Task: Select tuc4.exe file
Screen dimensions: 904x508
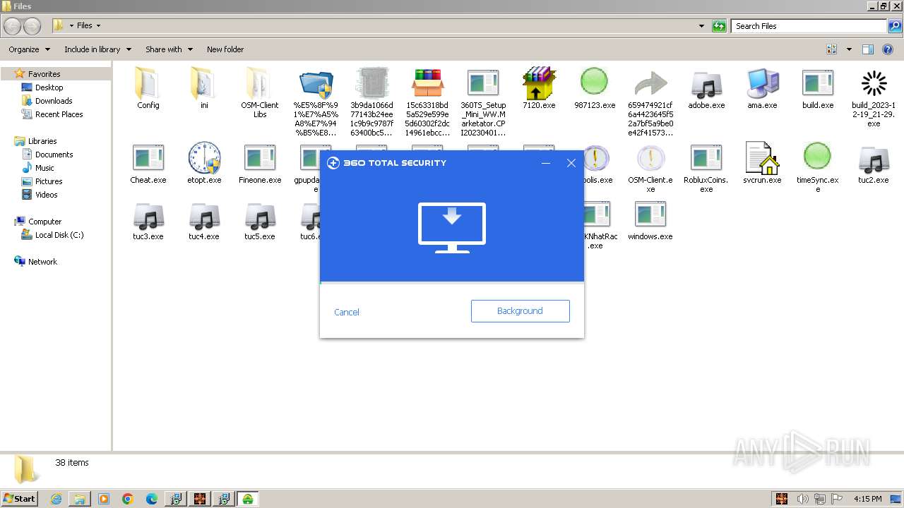Action: (x=204, y=220)
